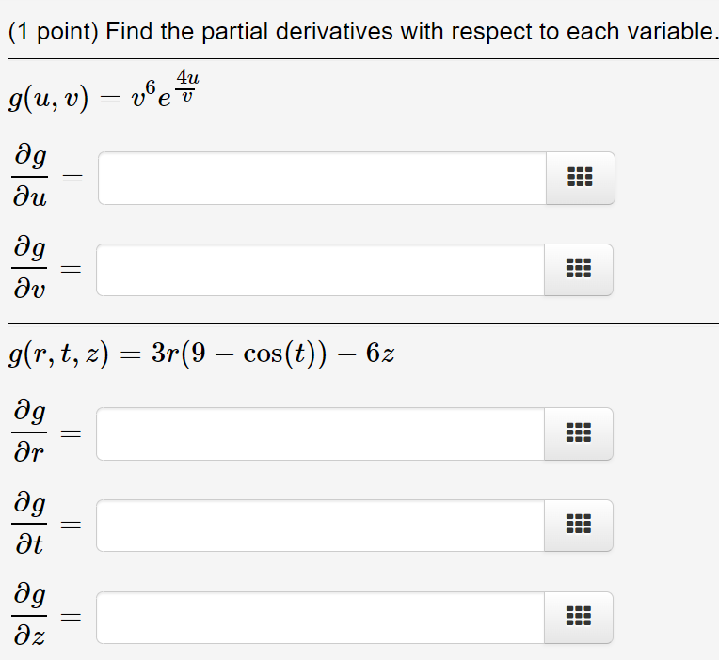This screenshot has width=719, height=660.
Task: Click the ∂g/∂z fraction label
Action: point(29,615)
